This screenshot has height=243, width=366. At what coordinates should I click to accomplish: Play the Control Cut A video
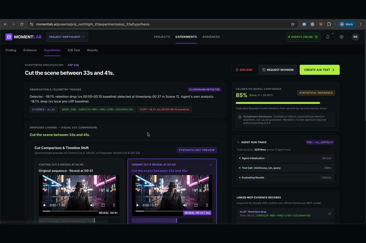(45, 205)
